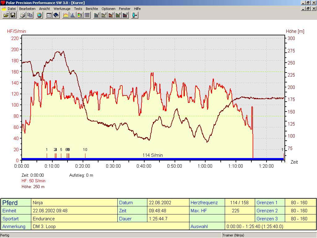Viewport: 317px width, 238px height.
Task: Click the 'Grenzen 3' label
Action: [x=267, y=219]
